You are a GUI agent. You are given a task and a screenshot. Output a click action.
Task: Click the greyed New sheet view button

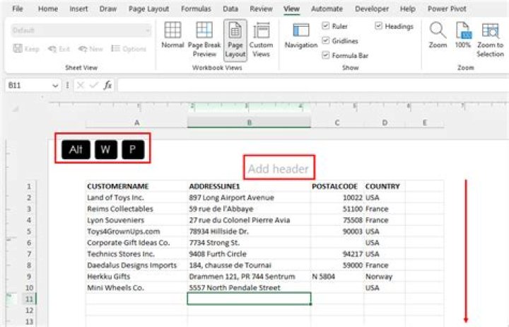(x=90, y=49)
